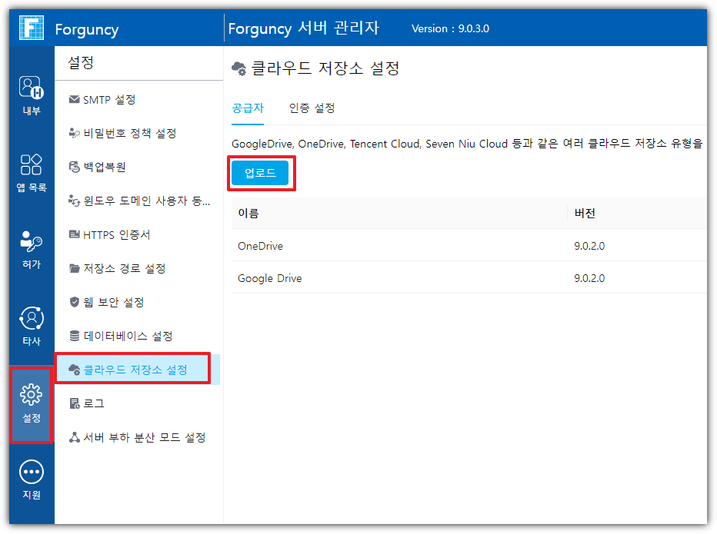Screen dimensions: 717x534
Task: Open 윈도우 도메인 사용자 settings
Action: (x=146, y=201)
